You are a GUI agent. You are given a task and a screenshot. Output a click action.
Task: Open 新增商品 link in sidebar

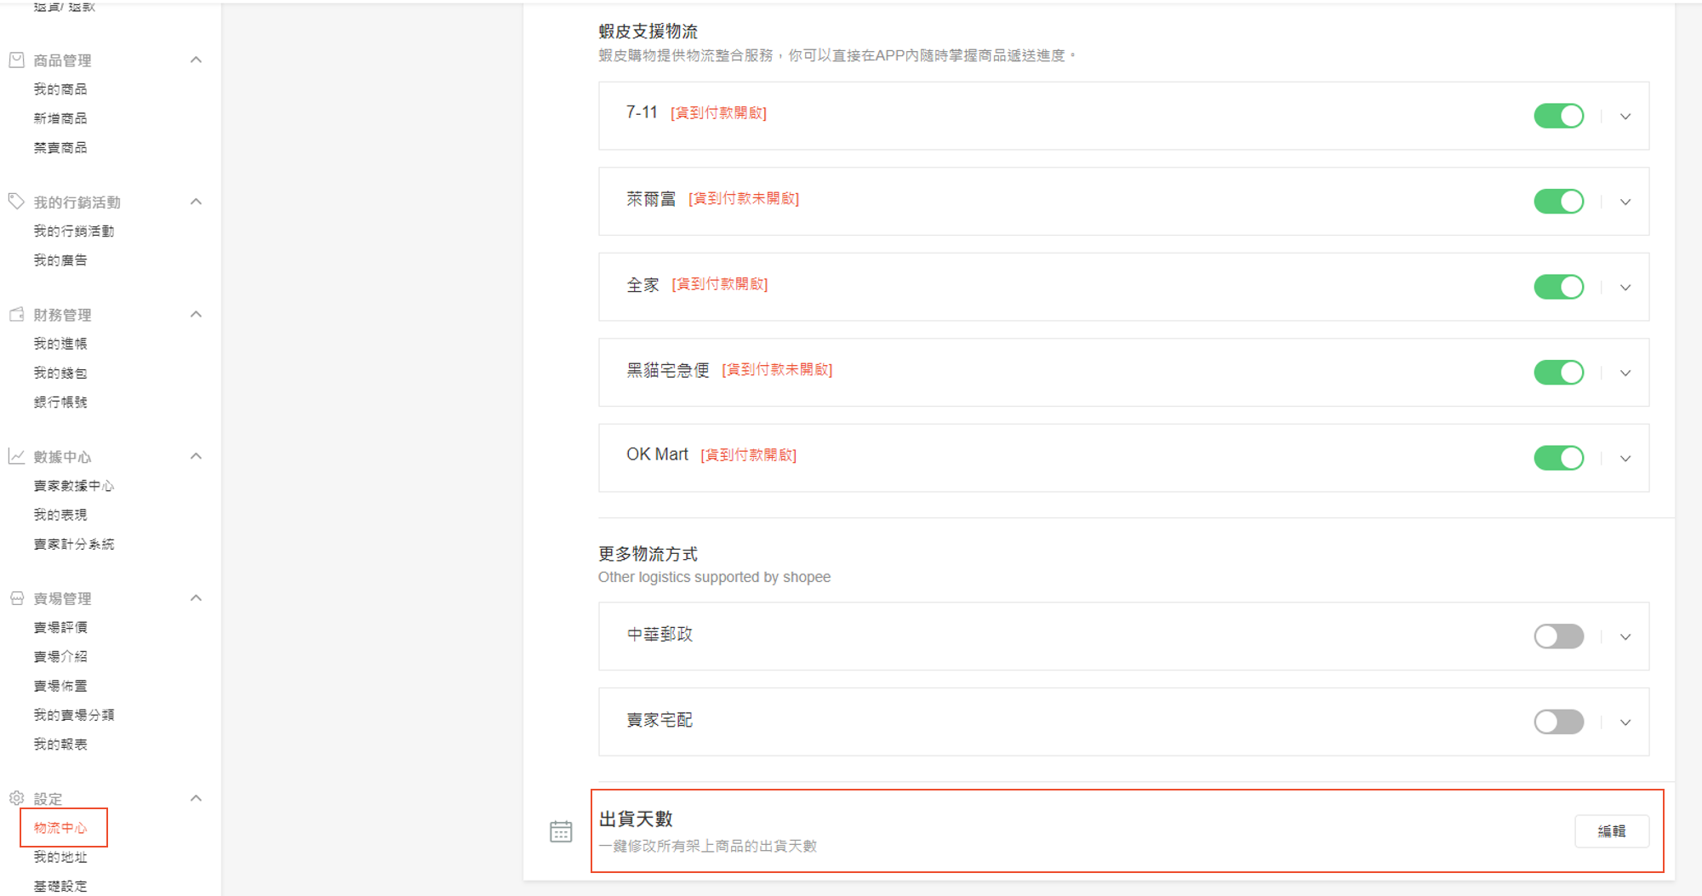tap(60, 118)
